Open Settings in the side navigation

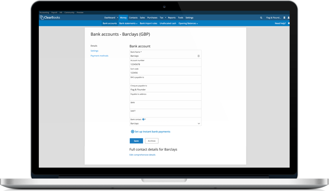(x=95, y=51)
